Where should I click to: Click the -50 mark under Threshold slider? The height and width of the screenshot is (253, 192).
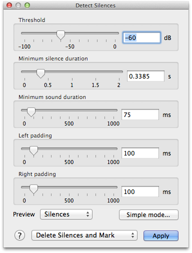(70, 46)
